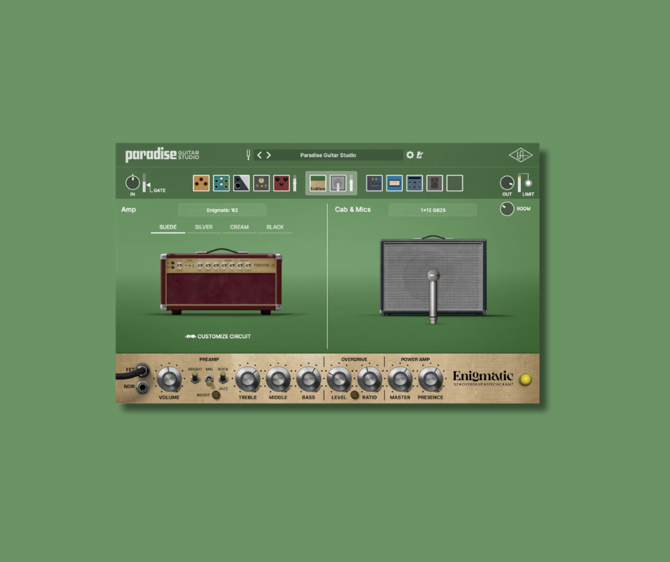670x562 pixels.
Task: Select the blue four-knob effect slot
Action: tap(415, 183)
